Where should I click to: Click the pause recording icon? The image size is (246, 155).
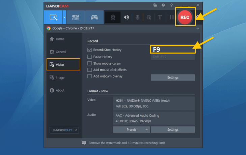pos(171,17)
